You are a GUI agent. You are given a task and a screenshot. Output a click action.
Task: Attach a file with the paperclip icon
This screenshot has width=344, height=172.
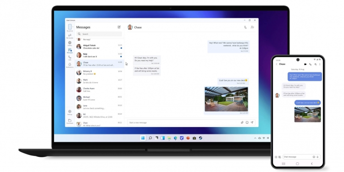click(x=242, y=122)
